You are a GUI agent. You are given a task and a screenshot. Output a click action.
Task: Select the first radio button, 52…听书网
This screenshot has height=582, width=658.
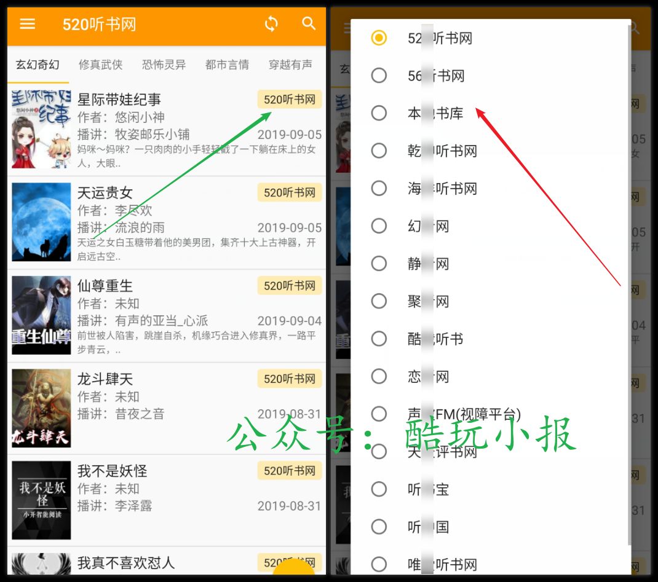379,37
